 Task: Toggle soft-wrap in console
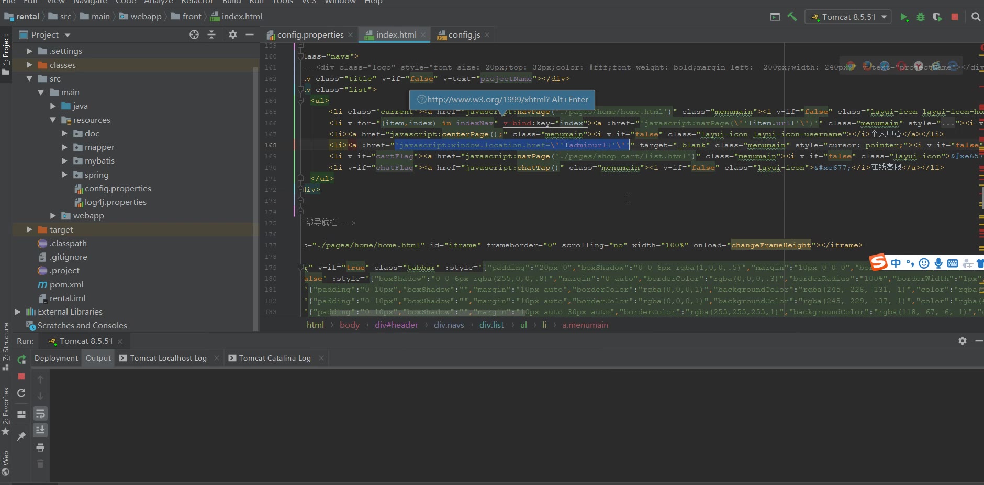coord(40,414)
